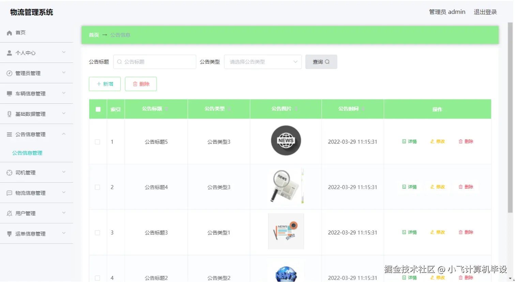The height and width of the screenshot is (282, 515).
Task: Click 首页 in the breadcrumb bar
Action: [x=94, y=34]
